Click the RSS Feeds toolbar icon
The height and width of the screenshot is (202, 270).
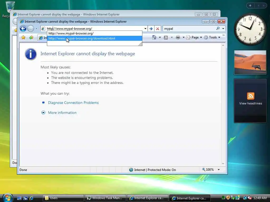[166, 37]
